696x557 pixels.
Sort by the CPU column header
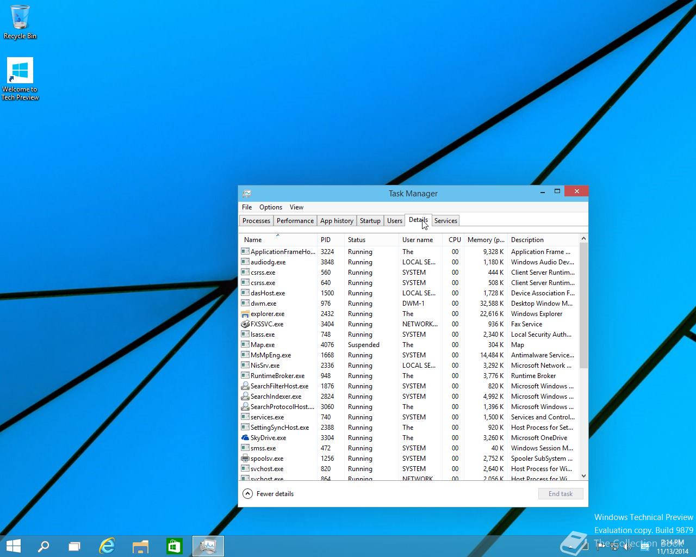(453, 240)
